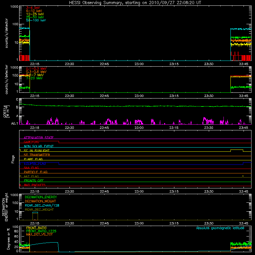Click the 0.1-0.3 MeV legend label
This screenshot has height=255, width=255.
point(36,69)
